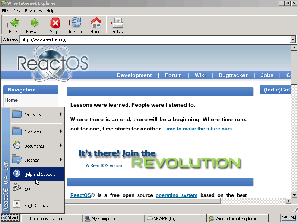Follow 'Time to make the future ours.' link
The width and height of the screenshot is (298, 223).
(198, 129)
